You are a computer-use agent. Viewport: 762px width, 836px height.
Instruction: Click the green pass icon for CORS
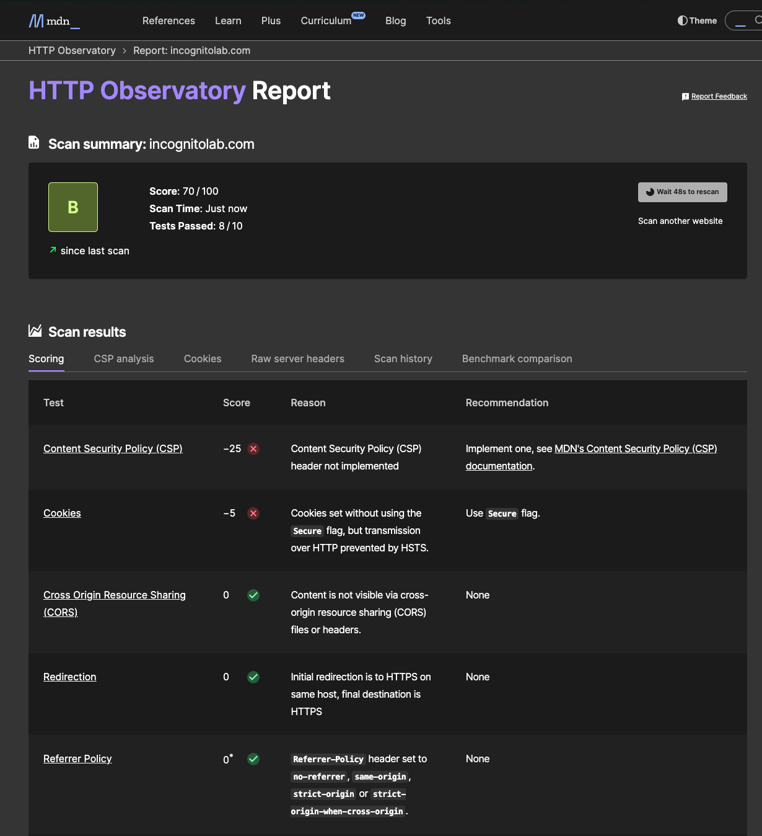pyautogui.click(x=253, y=595)
